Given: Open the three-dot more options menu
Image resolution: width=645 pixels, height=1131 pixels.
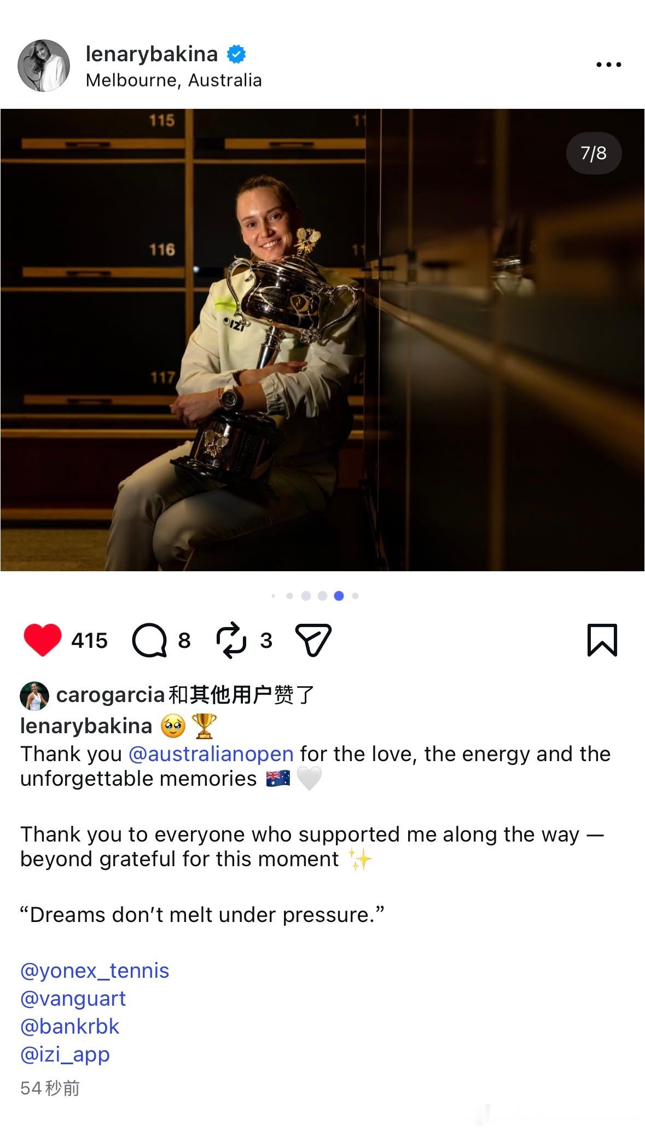Looking at the screenshot, I should [x=609, y=65].
